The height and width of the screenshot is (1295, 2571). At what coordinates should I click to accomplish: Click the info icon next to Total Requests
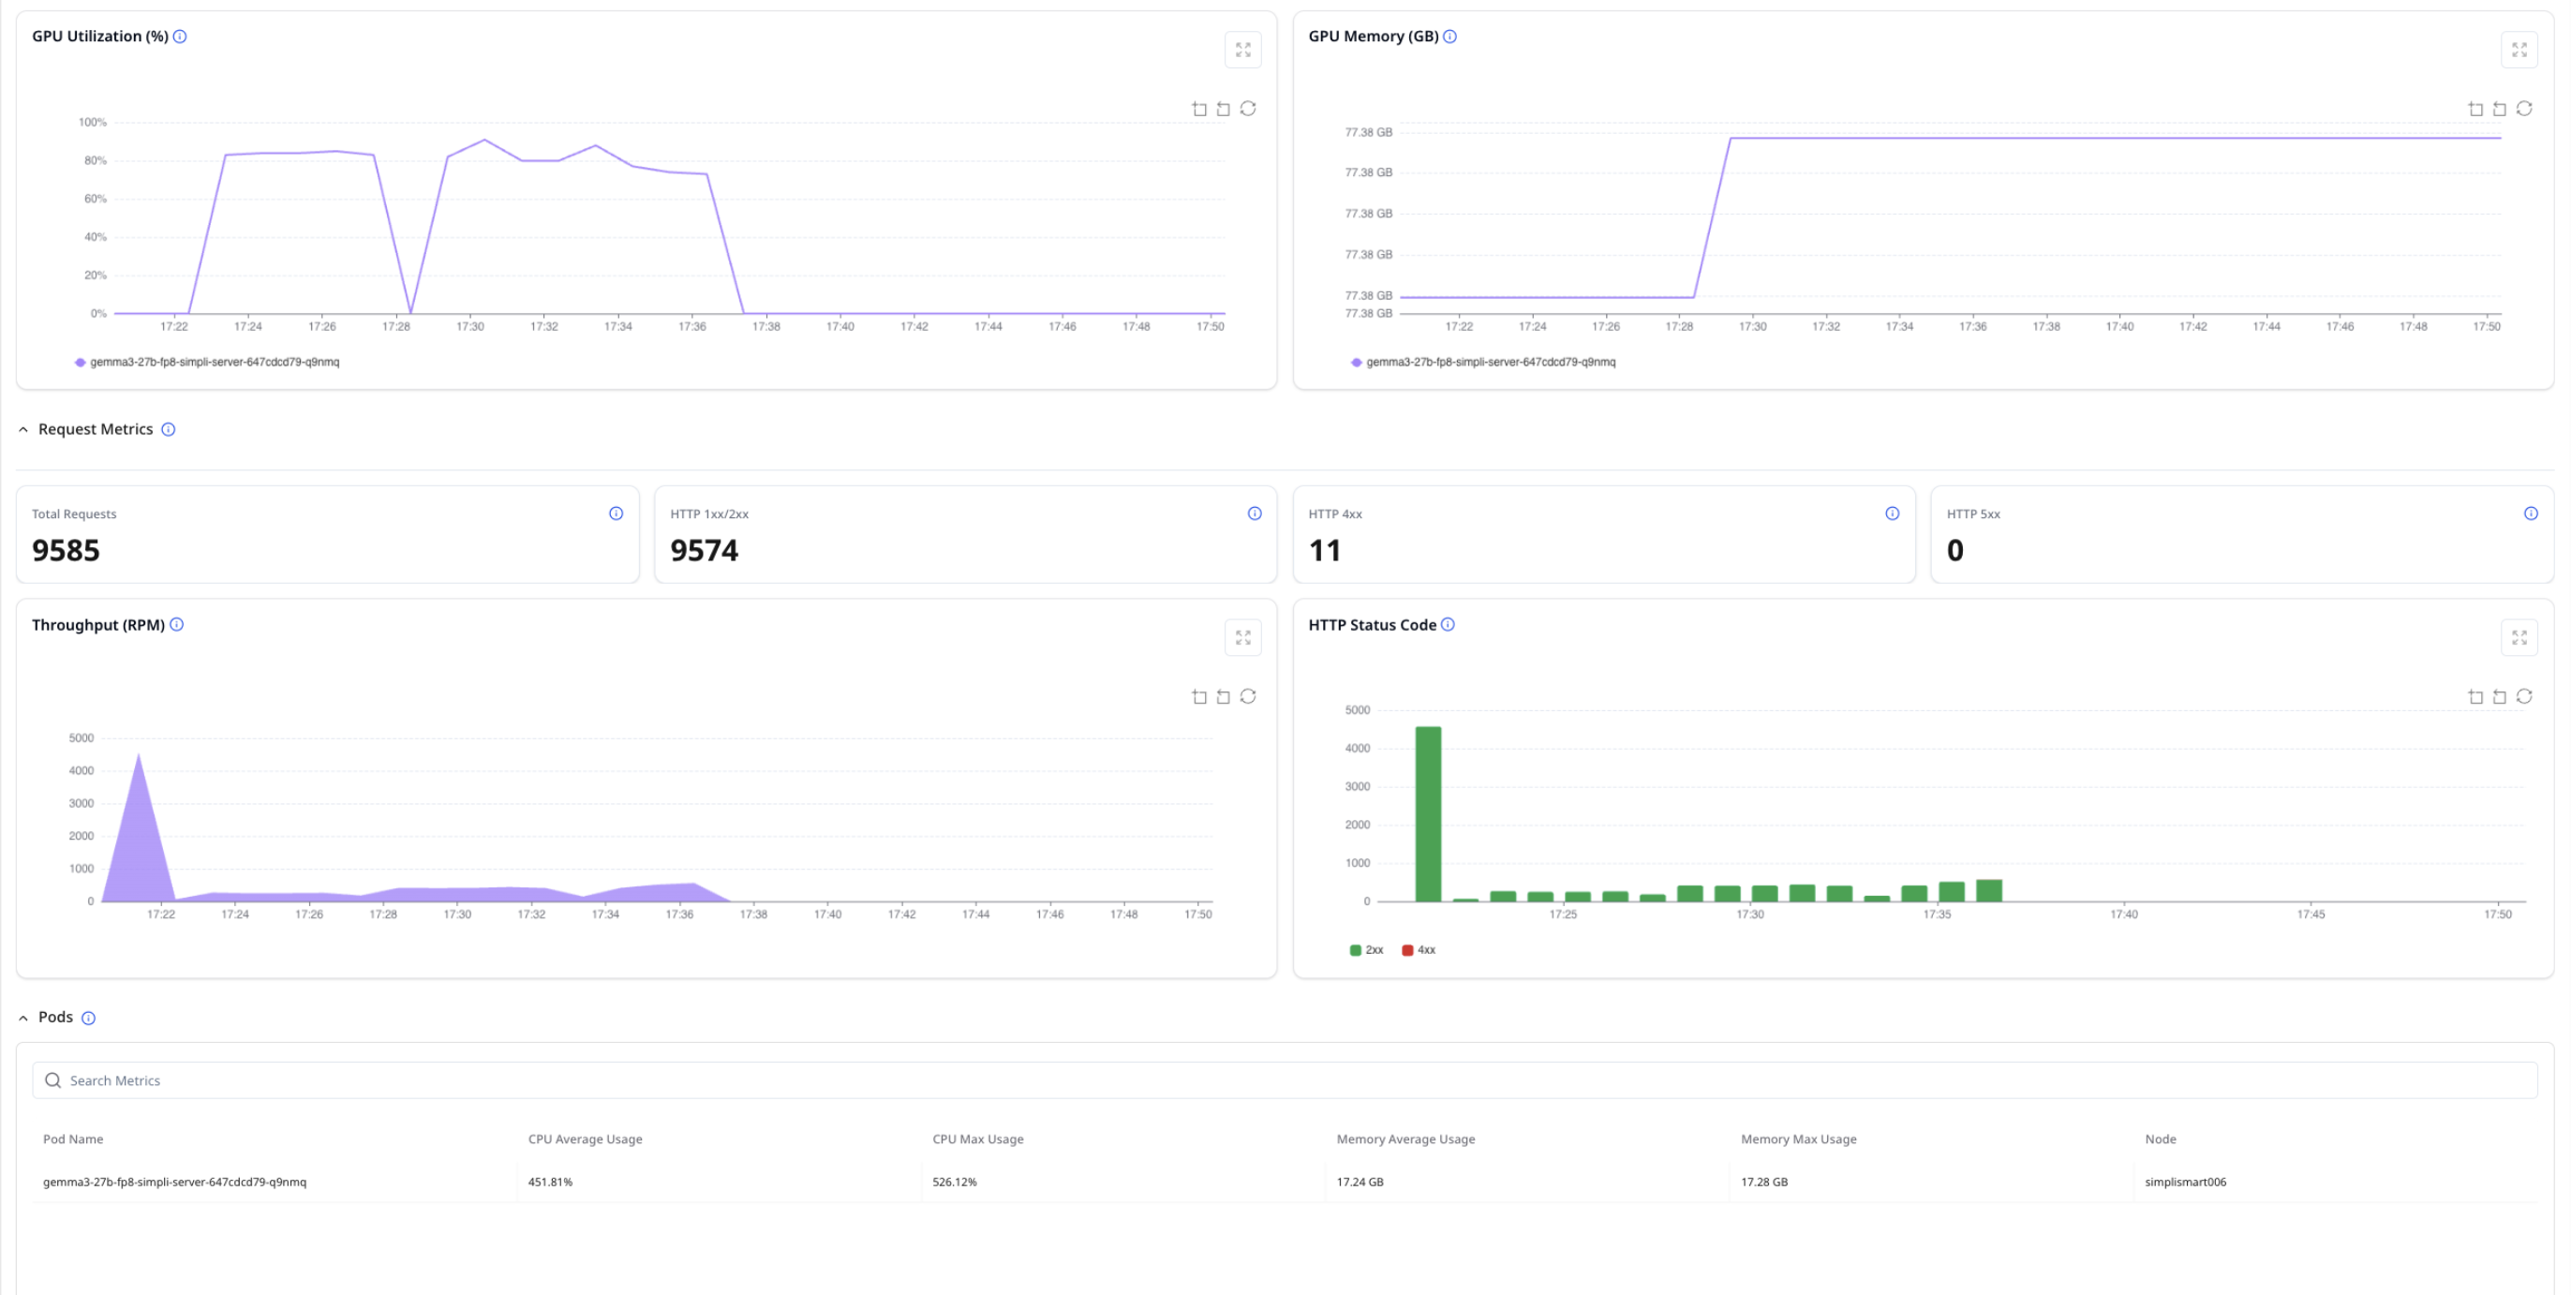point(616,514)
